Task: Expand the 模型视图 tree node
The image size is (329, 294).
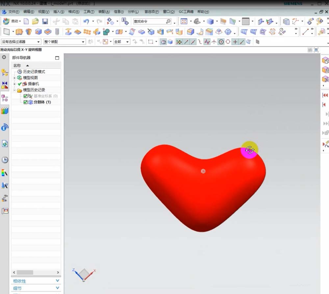Action: 14,78
